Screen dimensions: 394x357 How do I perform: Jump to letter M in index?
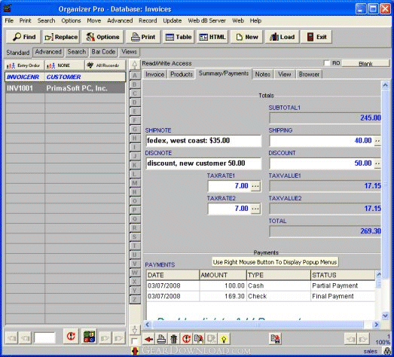point(135,183)
